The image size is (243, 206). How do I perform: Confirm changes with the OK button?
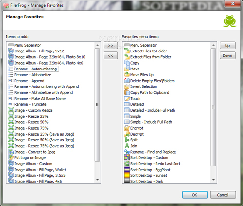(195, 195)
